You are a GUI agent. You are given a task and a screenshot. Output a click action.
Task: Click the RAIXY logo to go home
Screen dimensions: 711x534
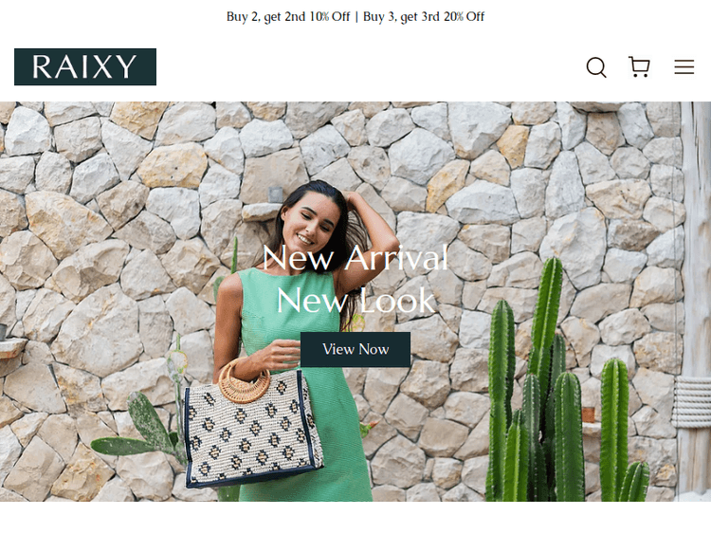(x=85, y=66)
